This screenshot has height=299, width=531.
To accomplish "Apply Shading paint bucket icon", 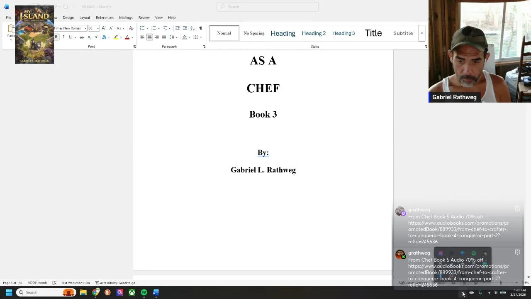I will coord(185,37).
